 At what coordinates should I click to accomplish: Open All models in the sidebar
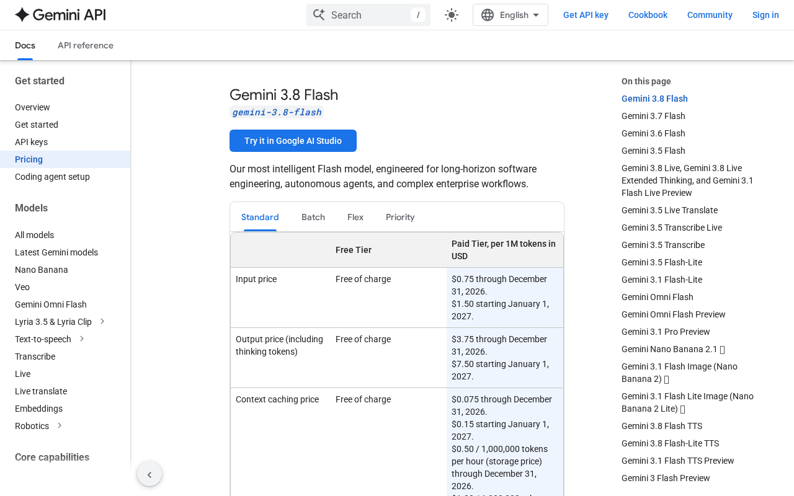click(x=34, y=235)
